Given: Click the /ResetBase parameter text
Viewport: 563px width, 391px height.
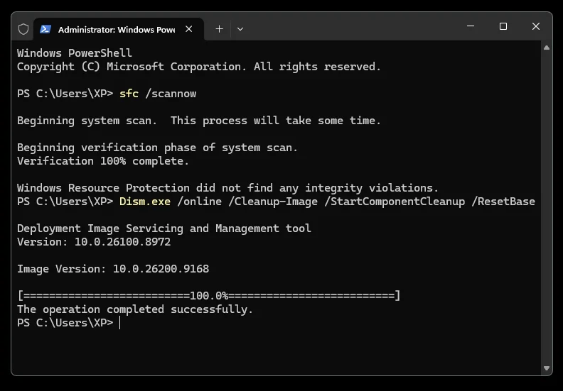Looking at the screenshot, I should click(503, 202).
